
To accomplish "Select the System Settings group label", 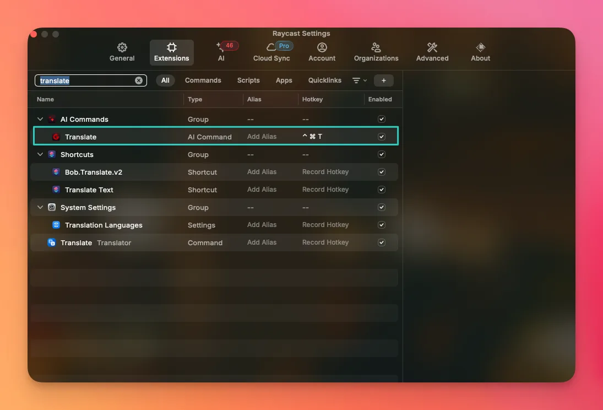I will click(88, 208).
